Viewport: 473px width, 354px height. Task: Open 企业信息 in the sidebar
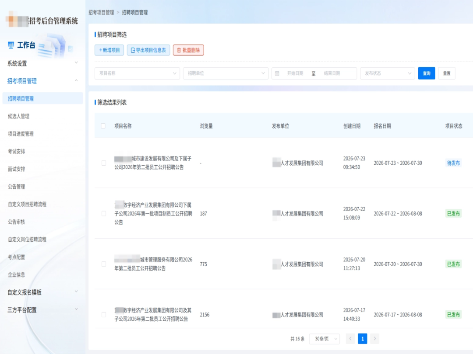pyautogui.click(x=17, y=274)
